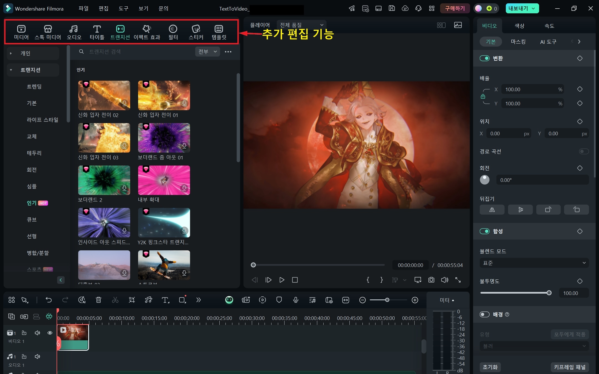Click the save project floppy disk icon
The width and height of the screenshot is (599, 374).
pyautogui.click(x=392, y=8)
